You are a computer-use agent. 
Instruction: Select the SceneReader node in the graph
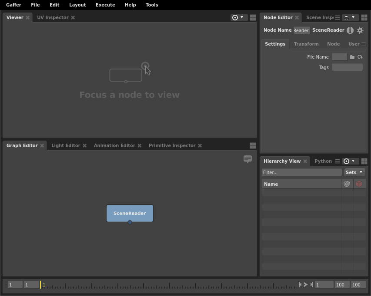[130, 213]
